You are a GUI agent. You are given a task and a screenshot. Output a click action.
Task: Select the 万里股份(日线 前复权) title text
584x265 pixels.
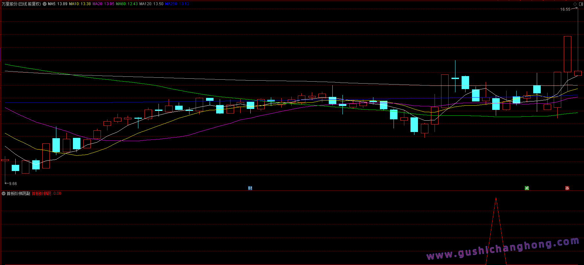pyautogui.click(x=21, y=4)
